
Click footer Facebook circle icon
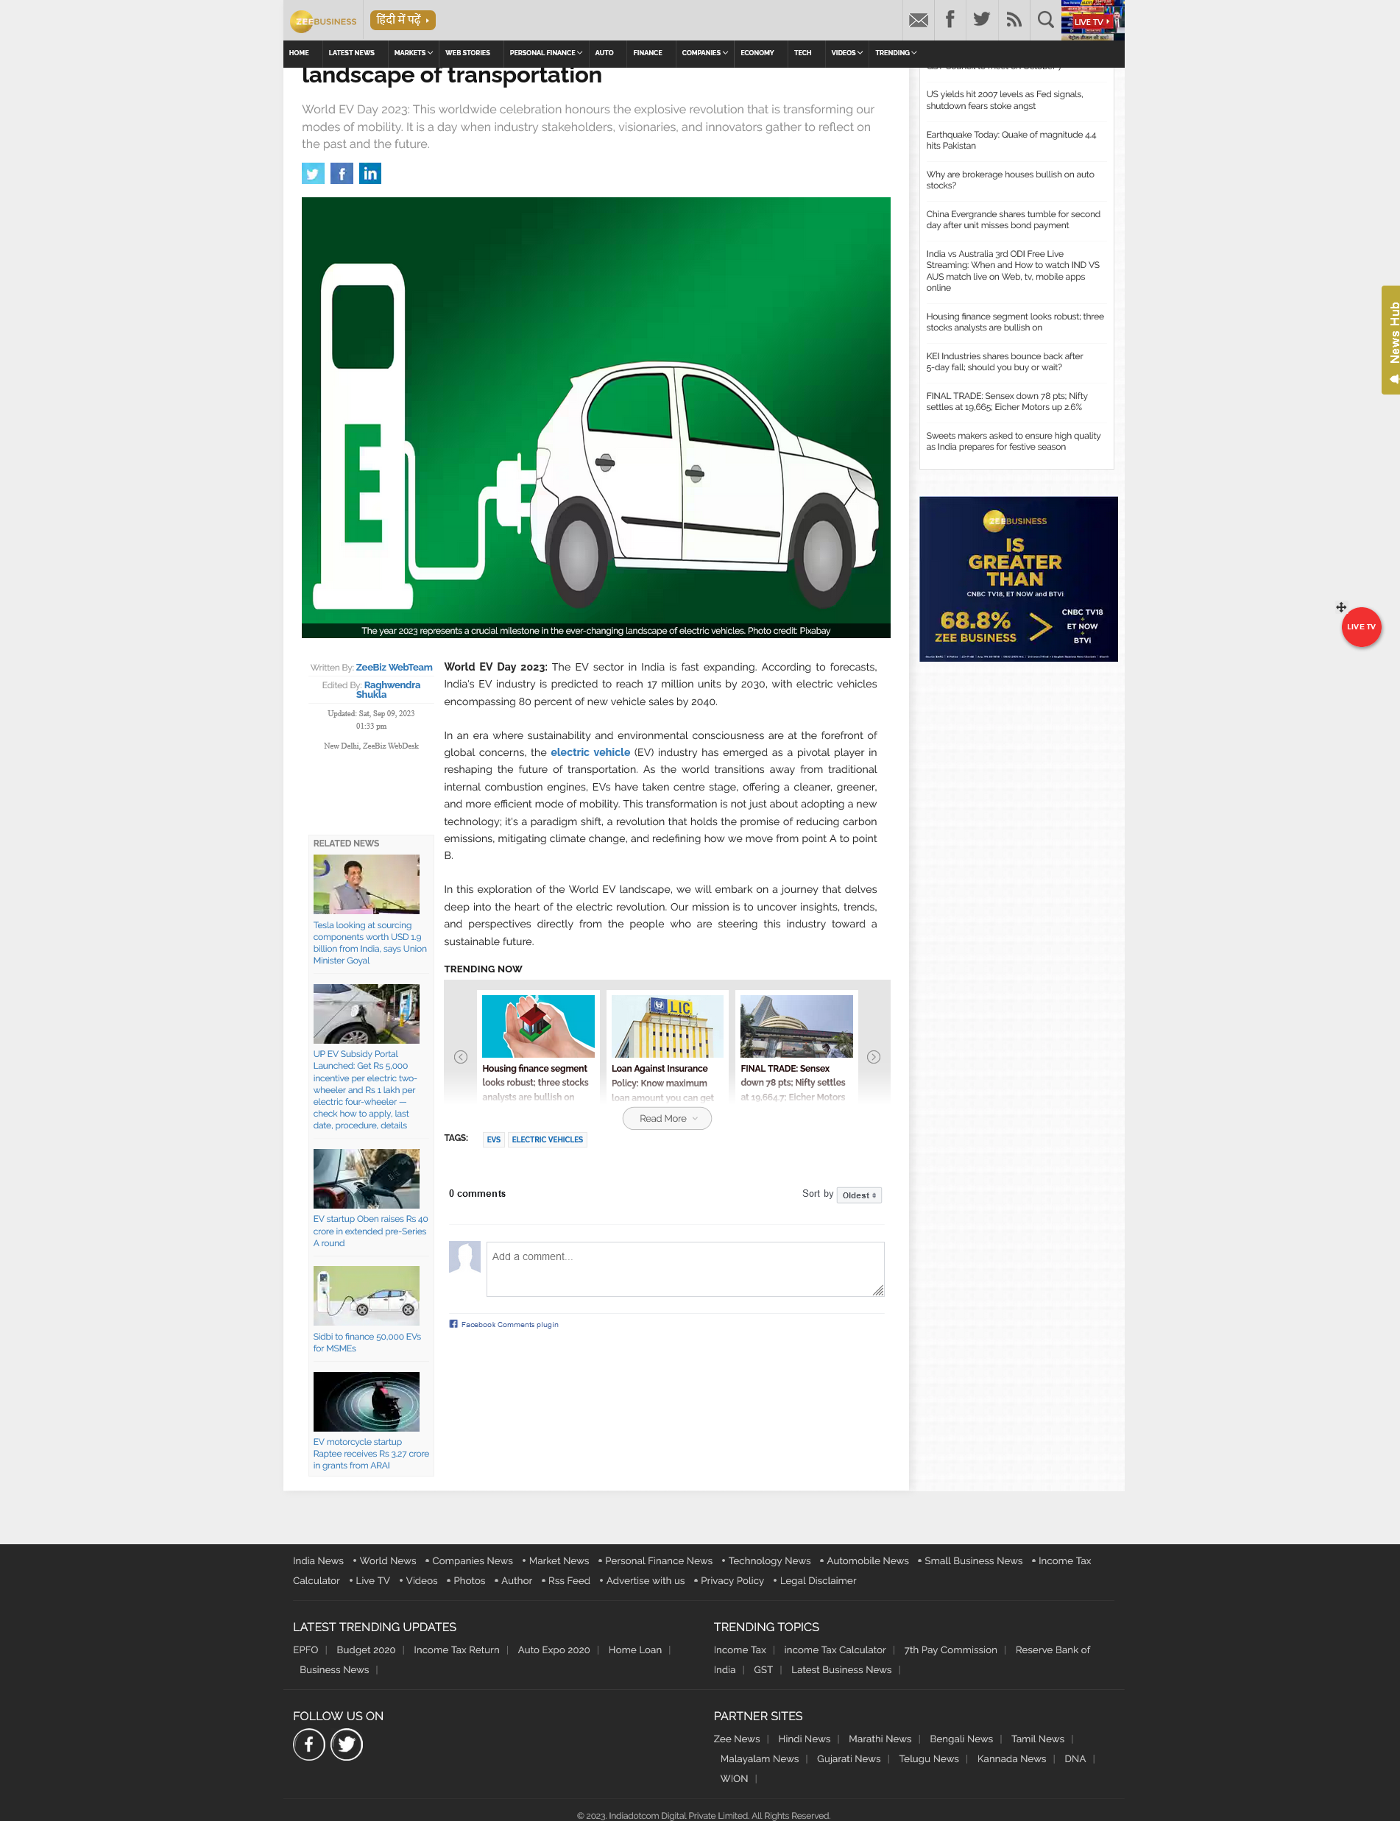click(308, 1744)
